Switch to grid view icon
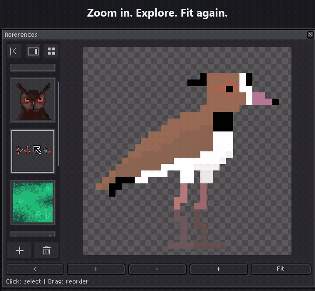 point(51,51)
